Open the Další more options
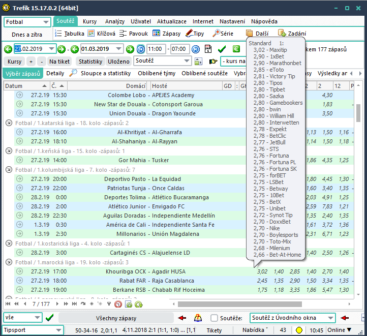The height and width of the screenshot is (336, 367). coord(257,34)
